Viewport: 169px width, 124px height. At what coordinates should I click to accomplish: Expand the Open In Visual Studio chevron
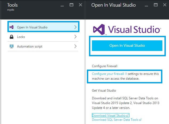tap(75, 27)
